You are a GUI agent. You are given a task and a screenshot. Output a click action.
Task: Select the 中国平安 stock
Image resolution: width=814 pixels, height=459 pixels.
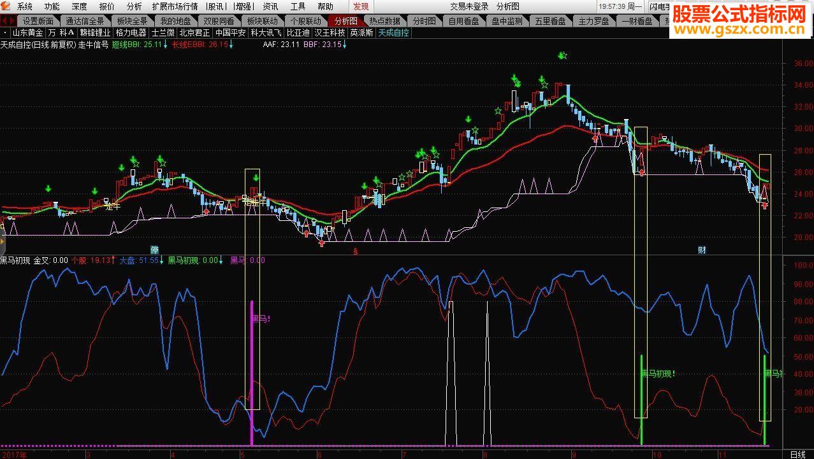coord(230,32)
